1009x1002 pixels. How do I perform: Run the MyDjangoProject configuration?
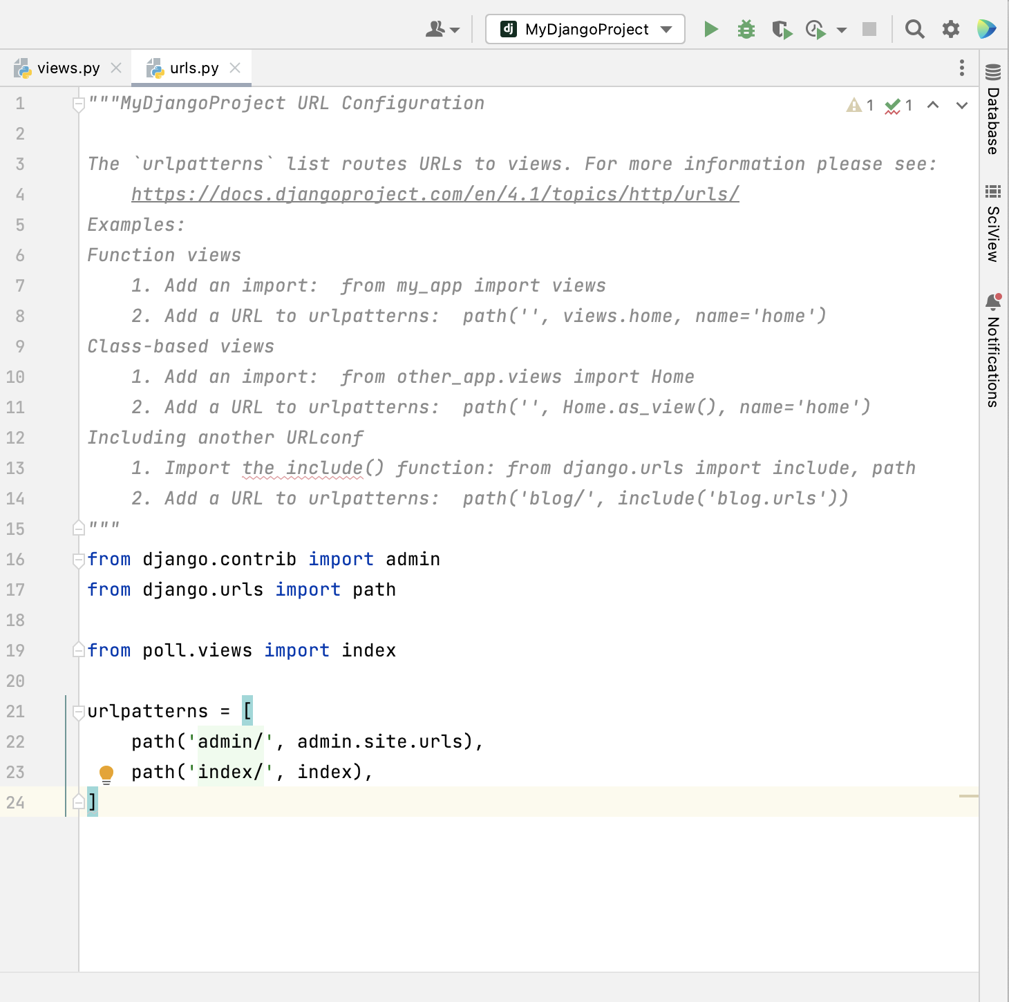coord(710,29)
